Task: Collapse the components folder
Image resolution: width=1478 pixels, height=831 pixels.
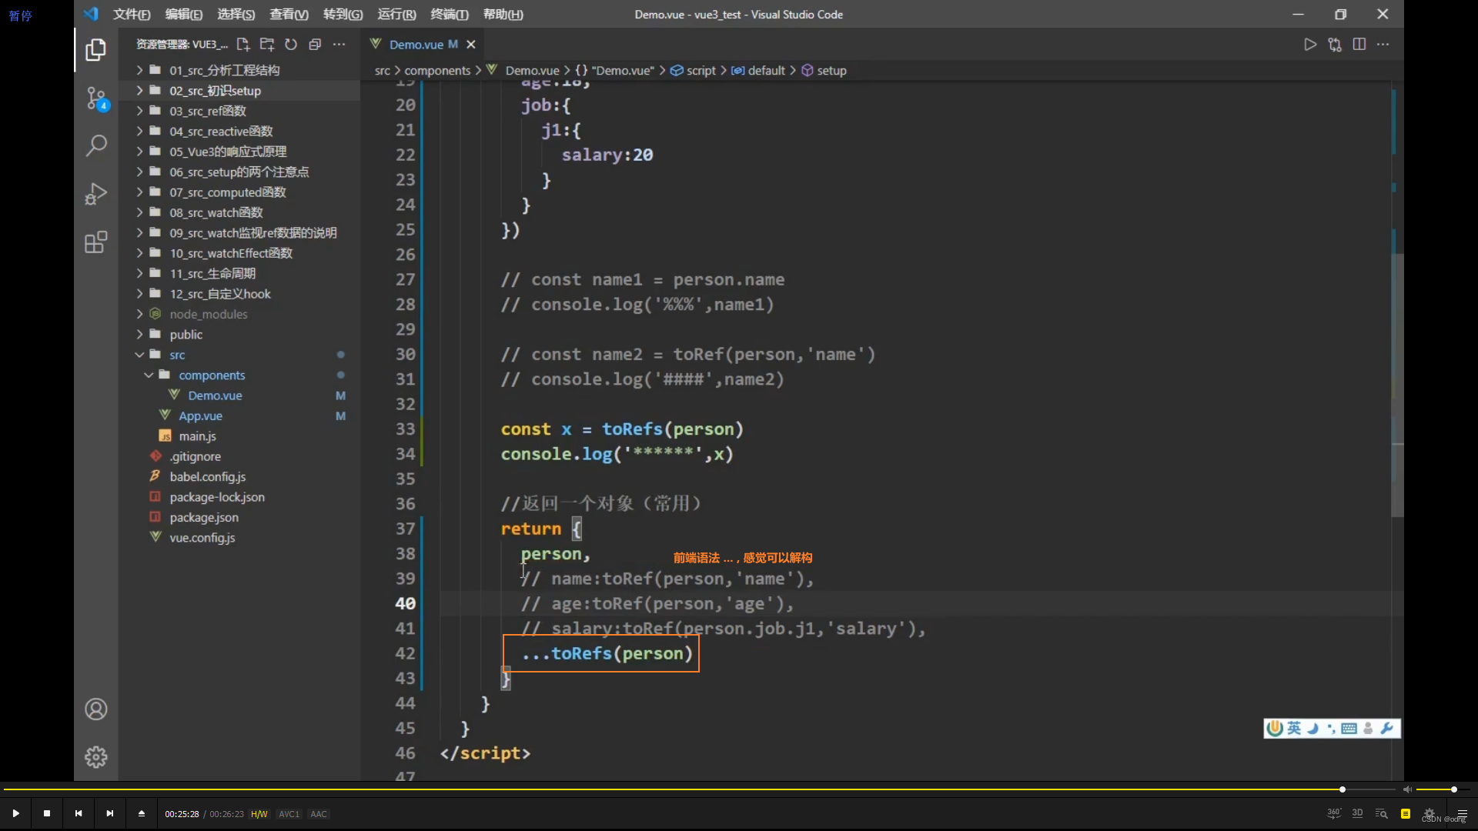Action: (239, 375)
